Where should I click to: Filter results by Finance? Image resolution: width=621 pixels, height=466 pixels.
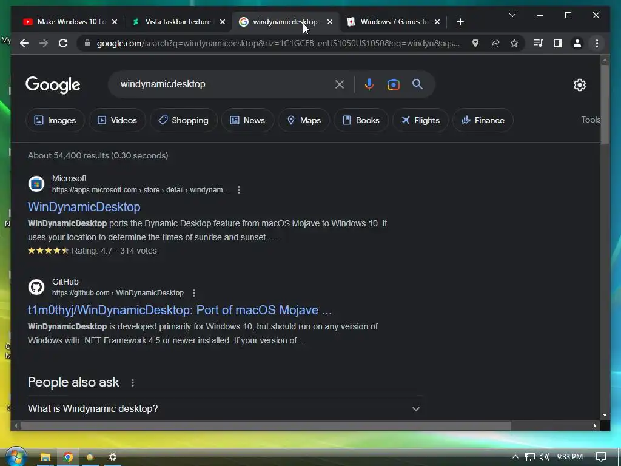pos(483,120)
